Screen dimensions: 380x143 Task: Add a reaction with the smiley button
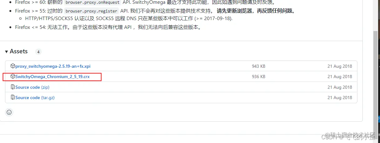(9, 112)
